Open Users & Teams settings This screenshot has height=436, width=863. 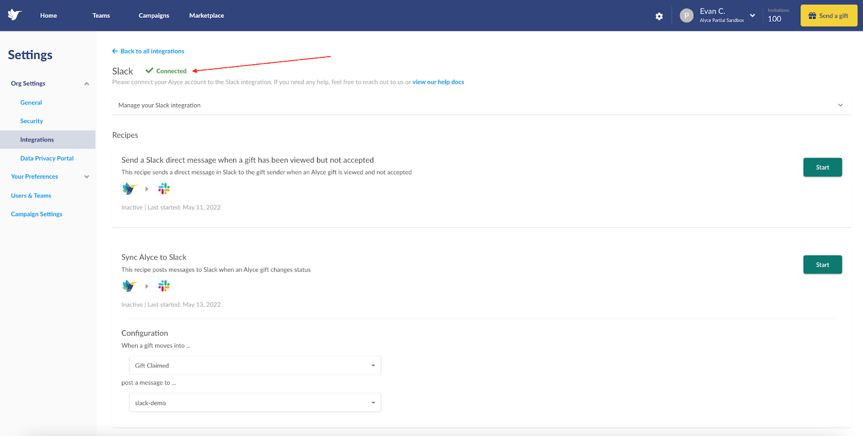[x=31, y=195]
